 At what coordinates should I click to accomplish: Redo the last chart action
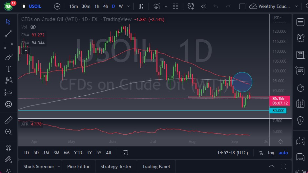(228, 7)
